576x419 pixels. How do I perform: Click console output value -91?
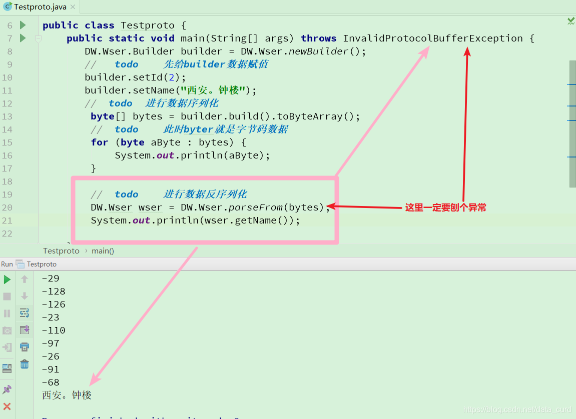[x=51, y=369]
